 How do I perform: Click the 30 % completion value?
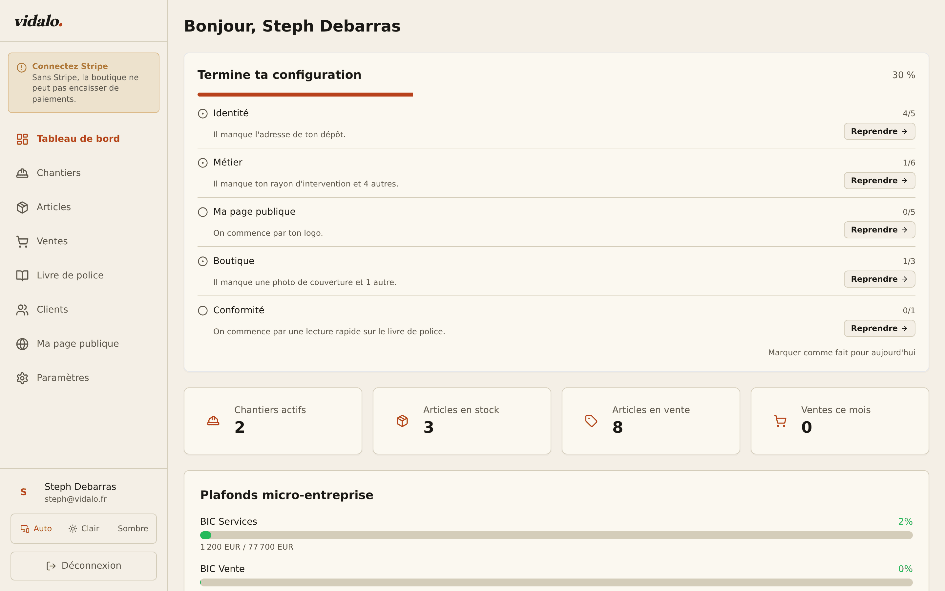pos(904,75)
